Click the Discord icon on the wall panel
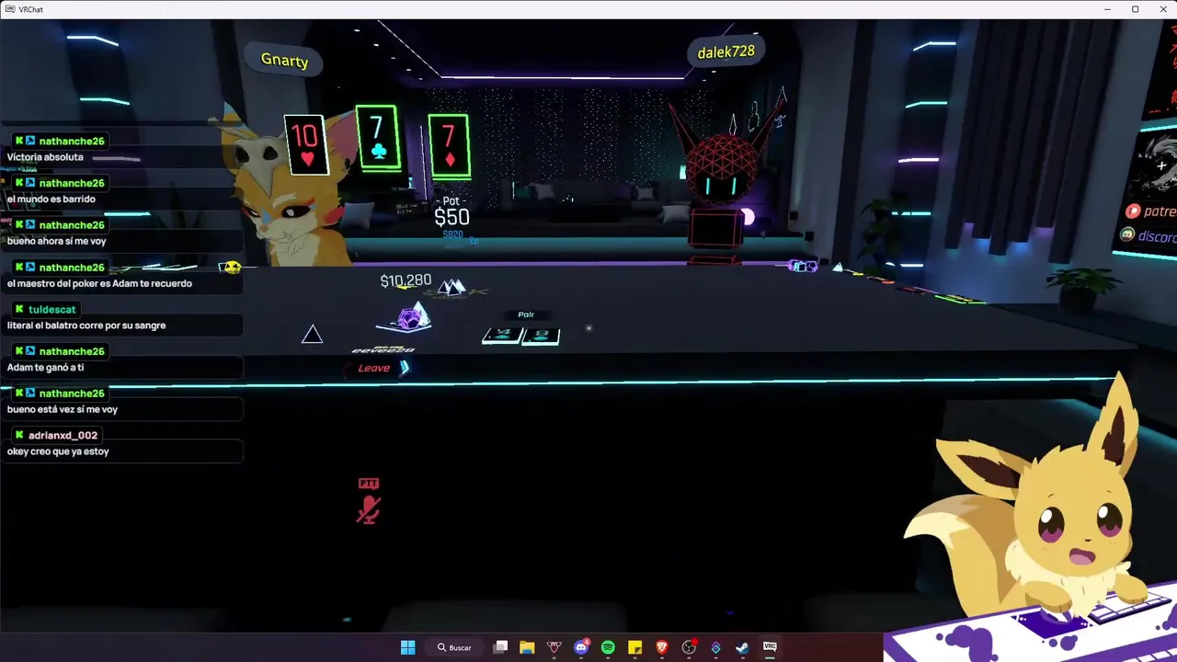Image resolution: width=1177 pixels, height=662 pixels. (x=1127, y=236)
